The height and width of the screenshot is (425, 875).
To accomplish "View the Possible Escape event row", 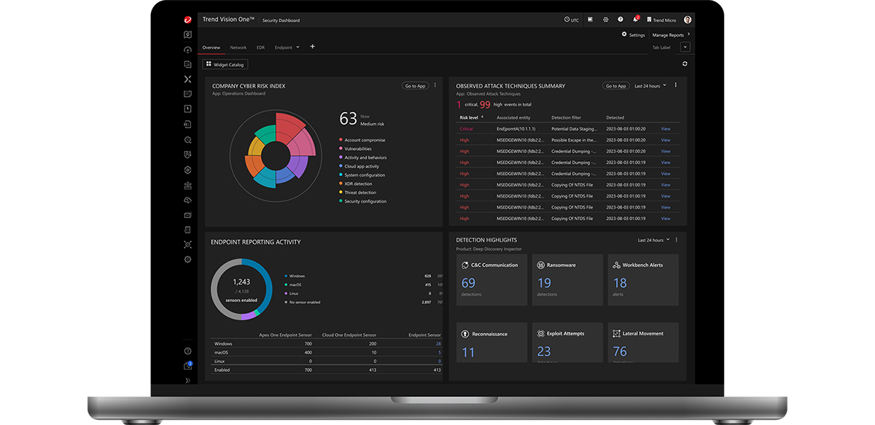I will point(665,140).
